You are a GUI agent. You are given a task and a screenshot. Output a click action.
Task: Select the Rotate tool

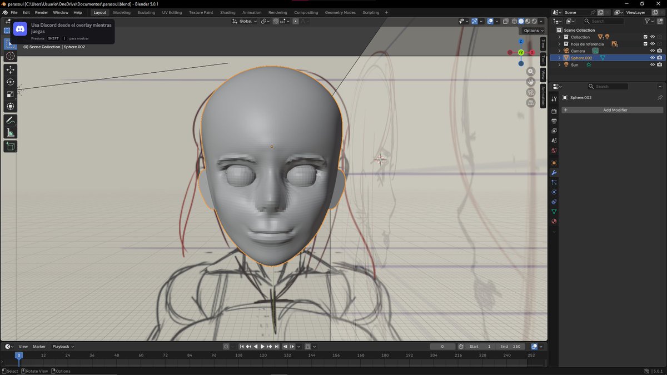pos(11,82)
